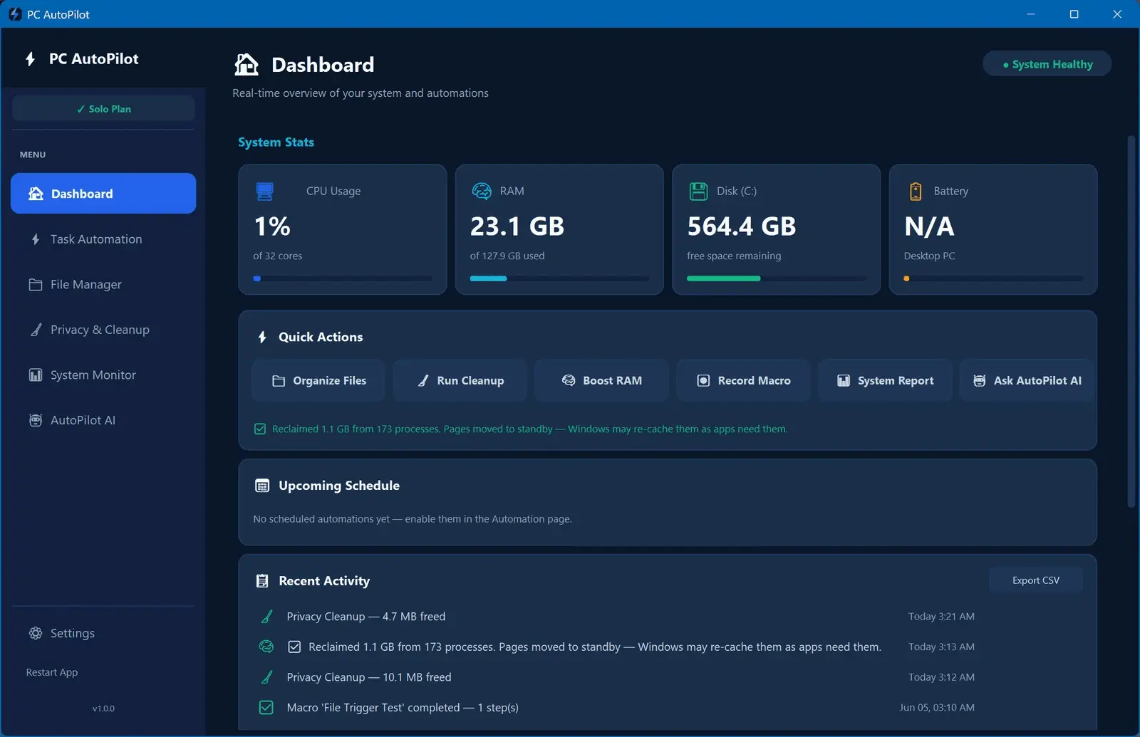
Task: Maximize the PC AutoPilot window
Action: [1074, 14]
